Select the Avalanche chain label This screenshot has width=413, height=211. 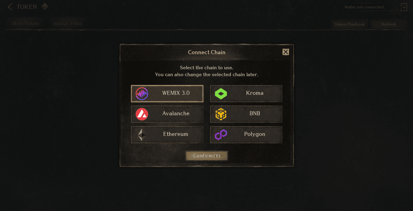pyautogui.click(x=176, y=114)
